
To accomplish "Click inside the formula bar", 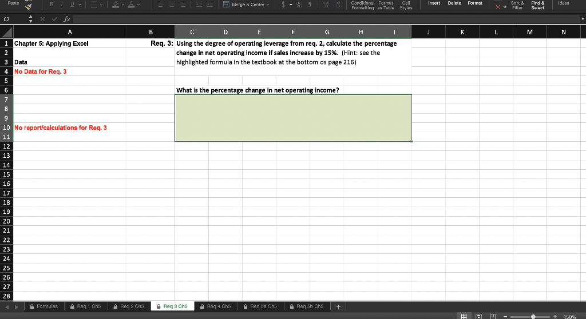I will pyautogui.click(x=325, y=19).
